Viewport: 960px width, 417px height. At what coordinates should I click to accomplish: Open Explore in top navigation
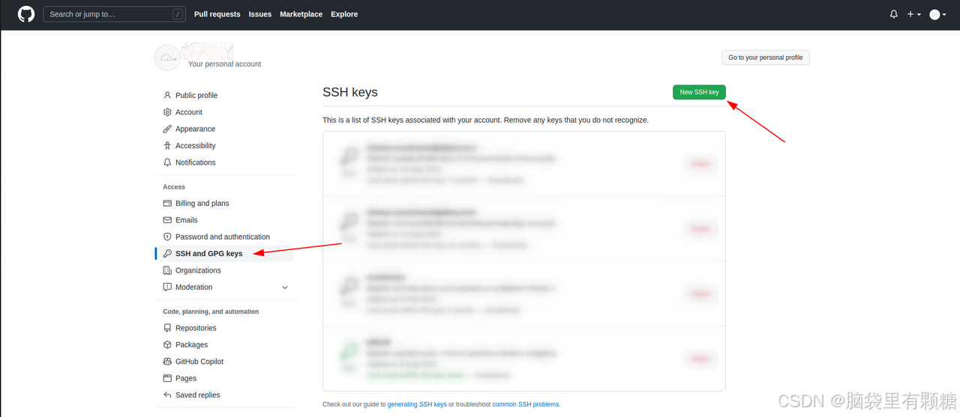point(344,14)
